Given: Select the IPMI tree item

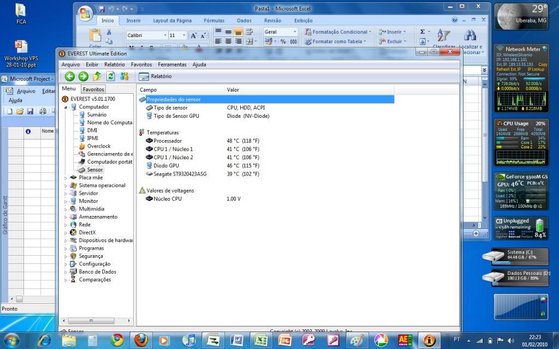Looking at the screenshot, I should click(92, 138).
